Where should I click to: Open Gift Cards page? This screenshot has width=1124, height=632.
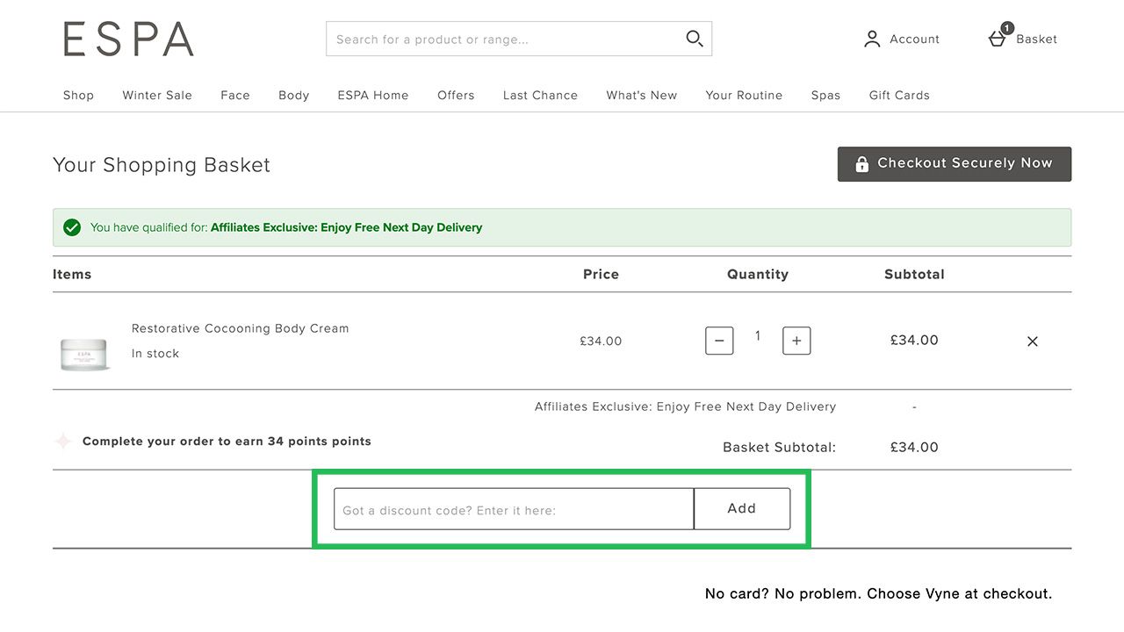click(x=899, y=95)
